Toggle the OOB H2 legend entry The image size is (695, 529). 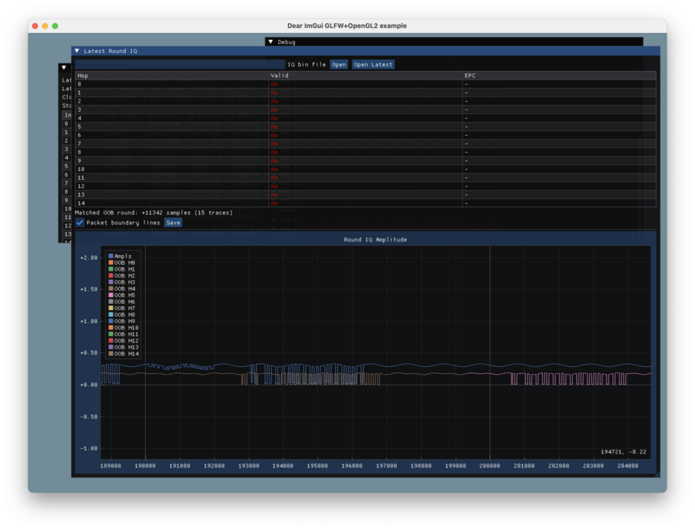[122, 275]
